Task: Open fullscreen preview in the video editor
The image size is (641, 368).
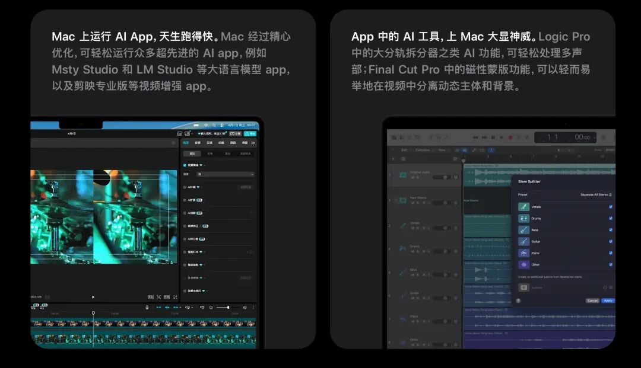Action: (x=175, y=297)
